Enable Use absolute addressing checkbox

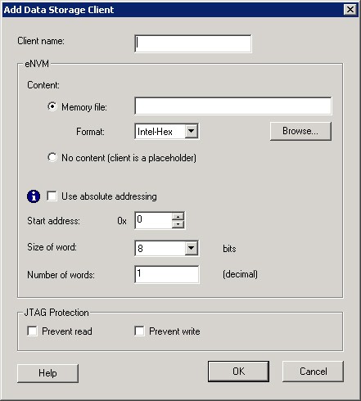coord(52,196)
